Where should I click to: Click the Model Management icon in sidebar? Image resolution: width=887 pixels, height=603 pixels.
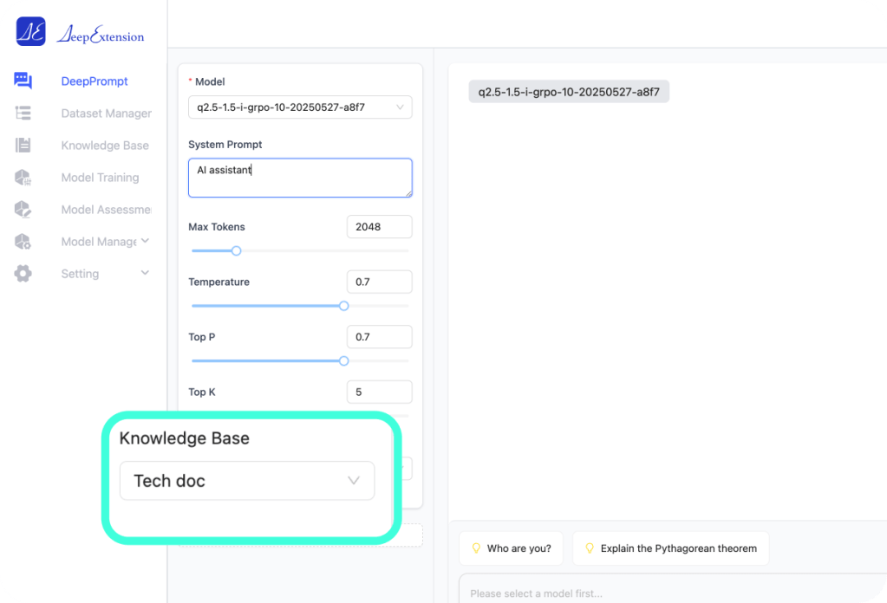pos(23,242)
